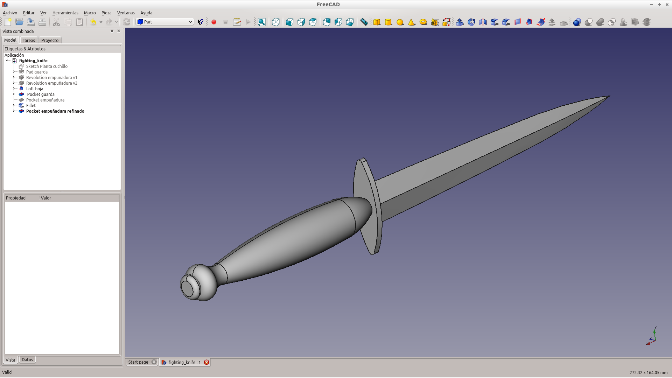
Task: Create a new document
Action: 8,22
